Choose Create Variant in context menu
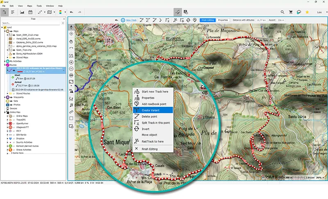328x199 pixels. 150,110
